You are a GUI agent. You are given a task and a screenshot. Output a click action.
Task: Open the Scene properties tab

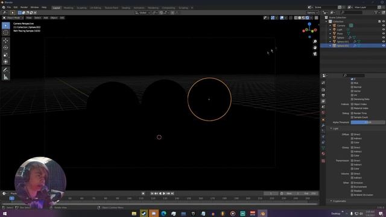pos(323,107)
